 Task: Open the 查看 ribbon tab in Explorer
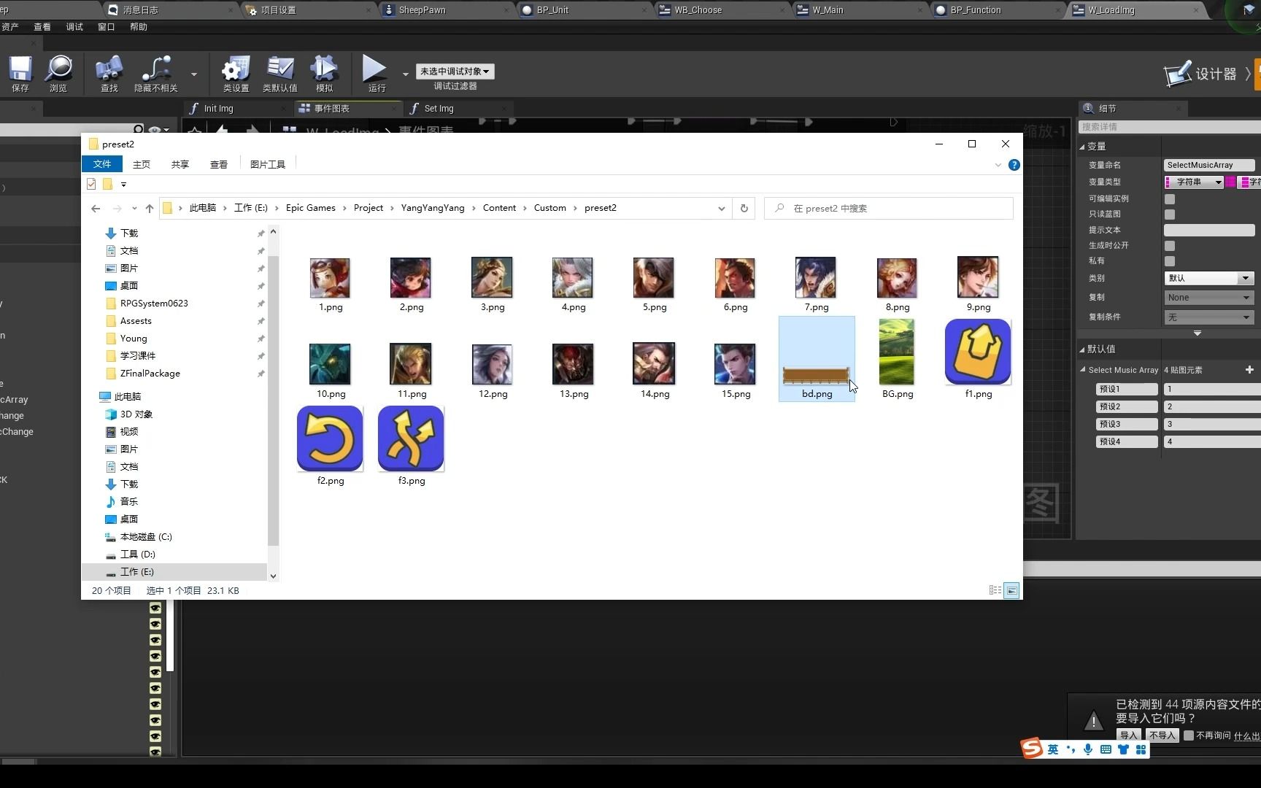(x=219, y=164)
